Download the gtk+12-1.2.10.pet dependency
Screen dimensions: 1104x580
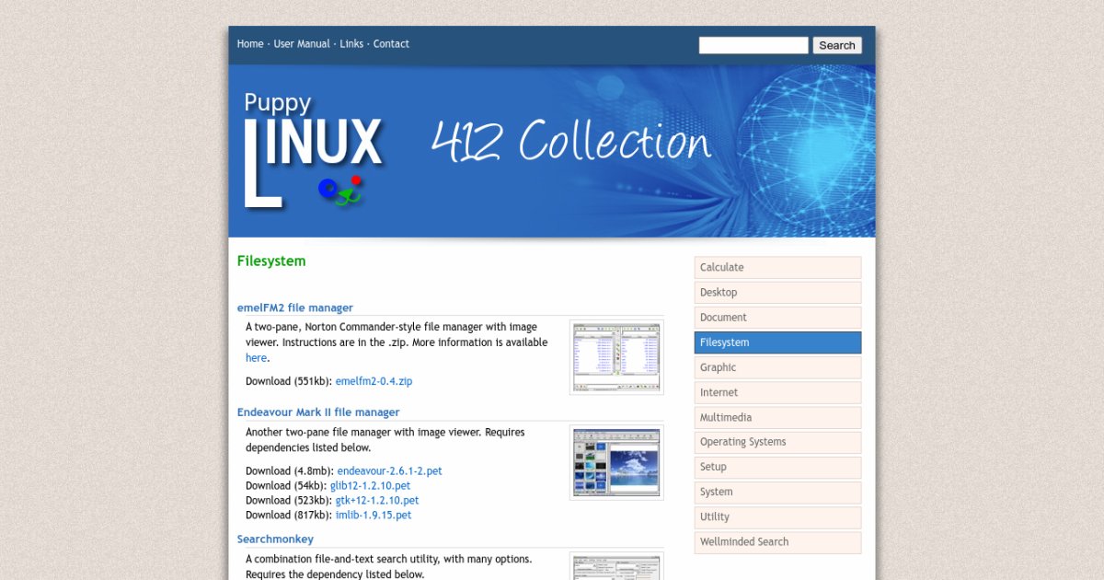click(x=376, y=500)
